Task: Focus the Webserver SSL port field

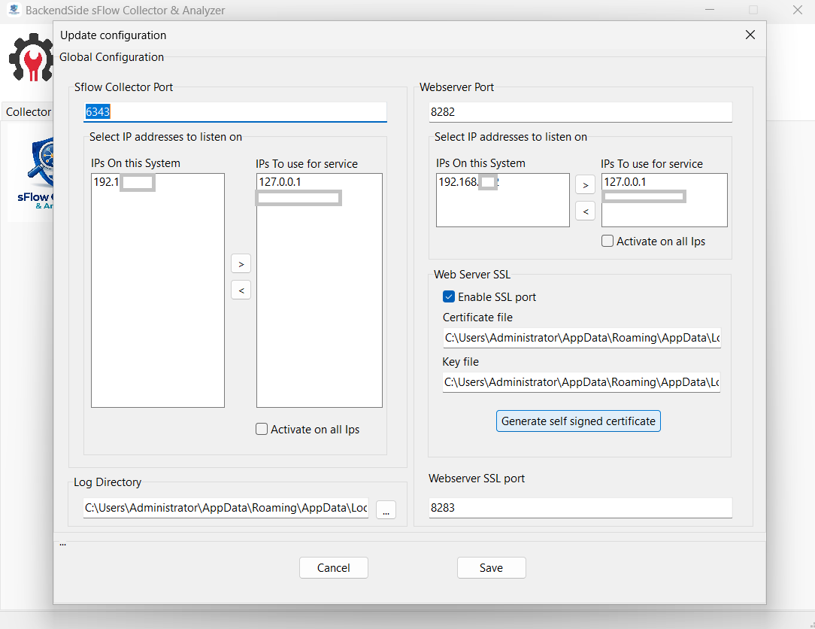Action: (x=580, y=508)
